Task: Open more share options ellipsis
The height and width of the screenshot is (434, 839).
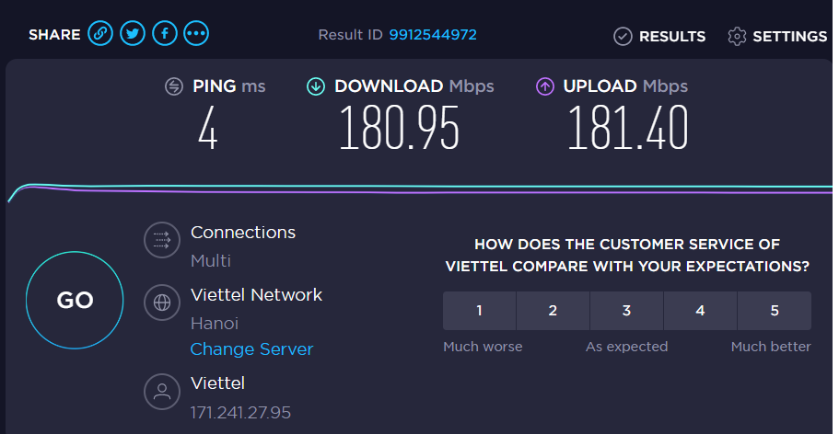Action: click(x=196, y=34)
